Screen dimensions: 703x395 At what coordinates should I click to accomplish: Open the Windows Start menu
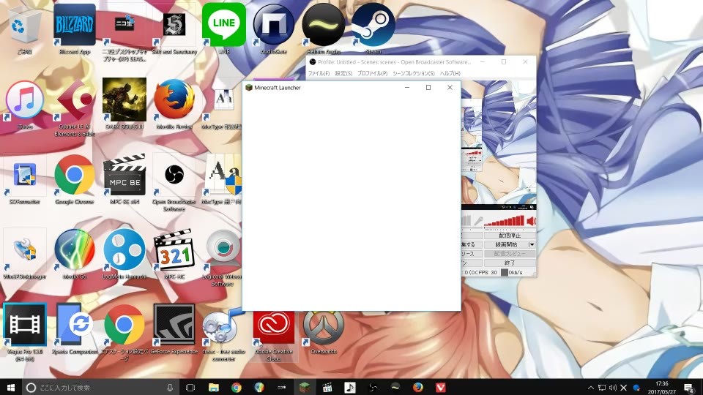click(11, 388)
